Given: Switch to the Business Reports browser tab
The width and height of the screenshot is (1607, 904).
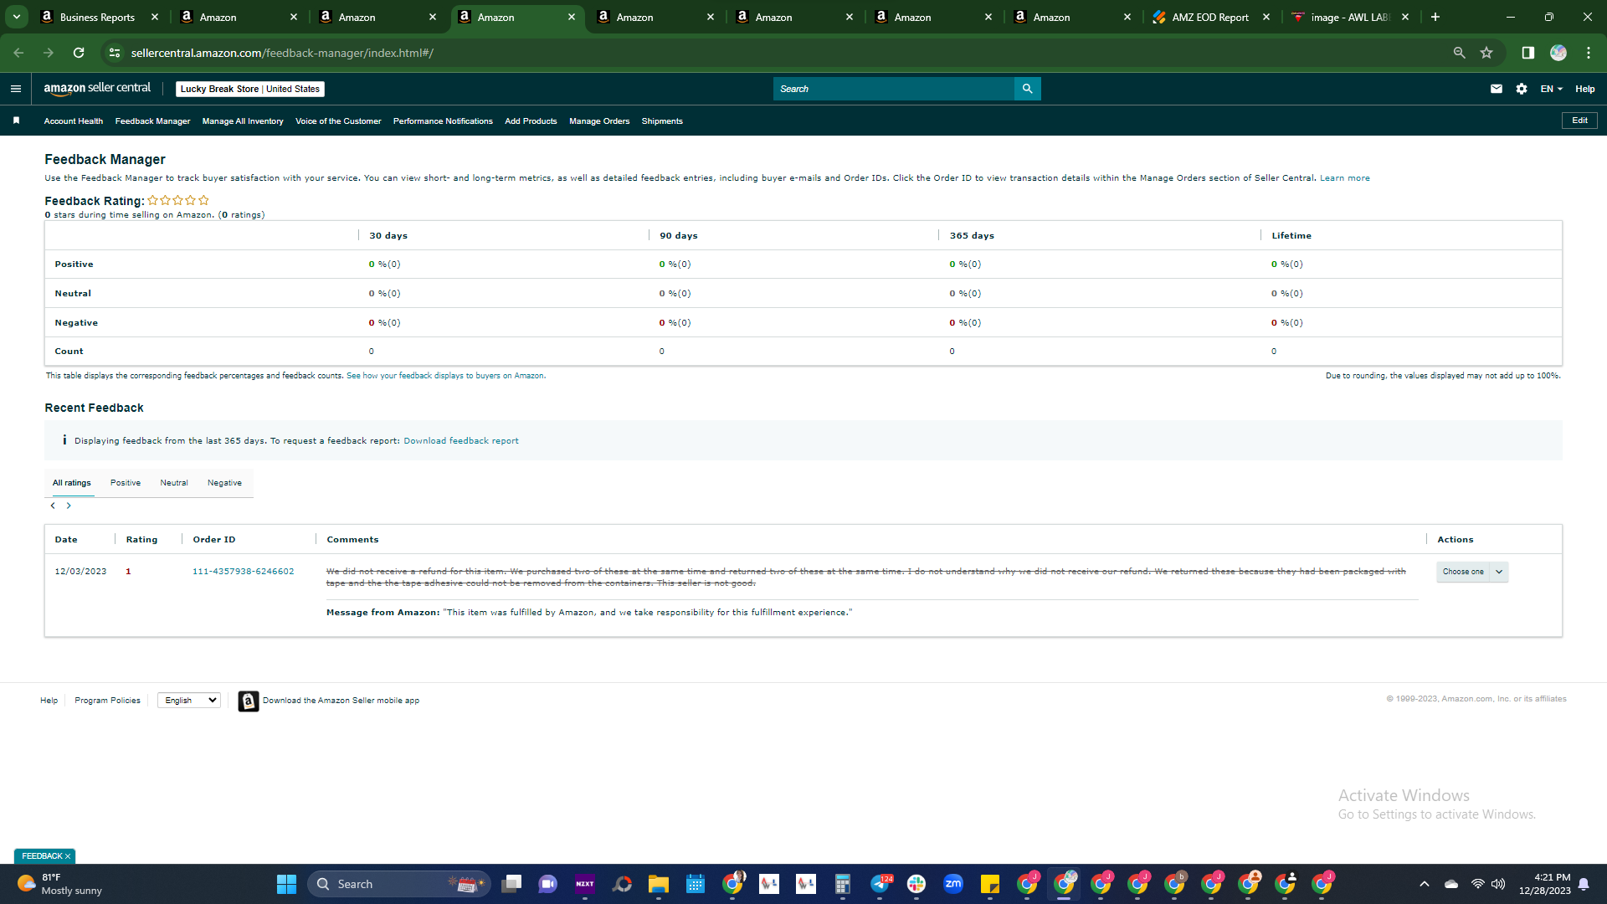Looking at the screenshot, I should pos(98,17).
